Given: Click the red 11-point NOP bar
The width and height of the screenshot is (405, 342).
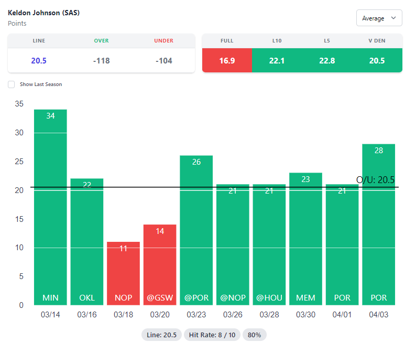Looking at the screenshot, I should coord(123,273).
